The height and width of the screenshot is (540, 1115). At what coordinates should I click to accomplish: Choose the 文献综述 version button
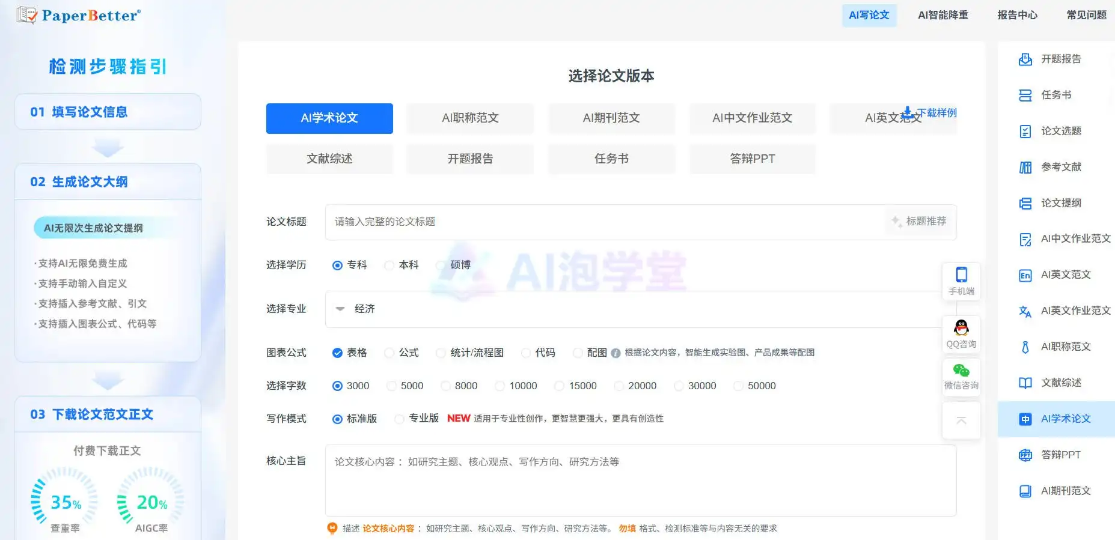(329, 159)
